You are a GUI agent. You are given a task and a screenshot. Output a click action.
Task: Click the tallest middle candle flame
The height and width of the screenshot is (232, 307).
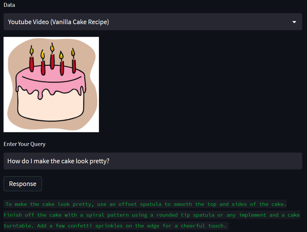click(52, 47)
